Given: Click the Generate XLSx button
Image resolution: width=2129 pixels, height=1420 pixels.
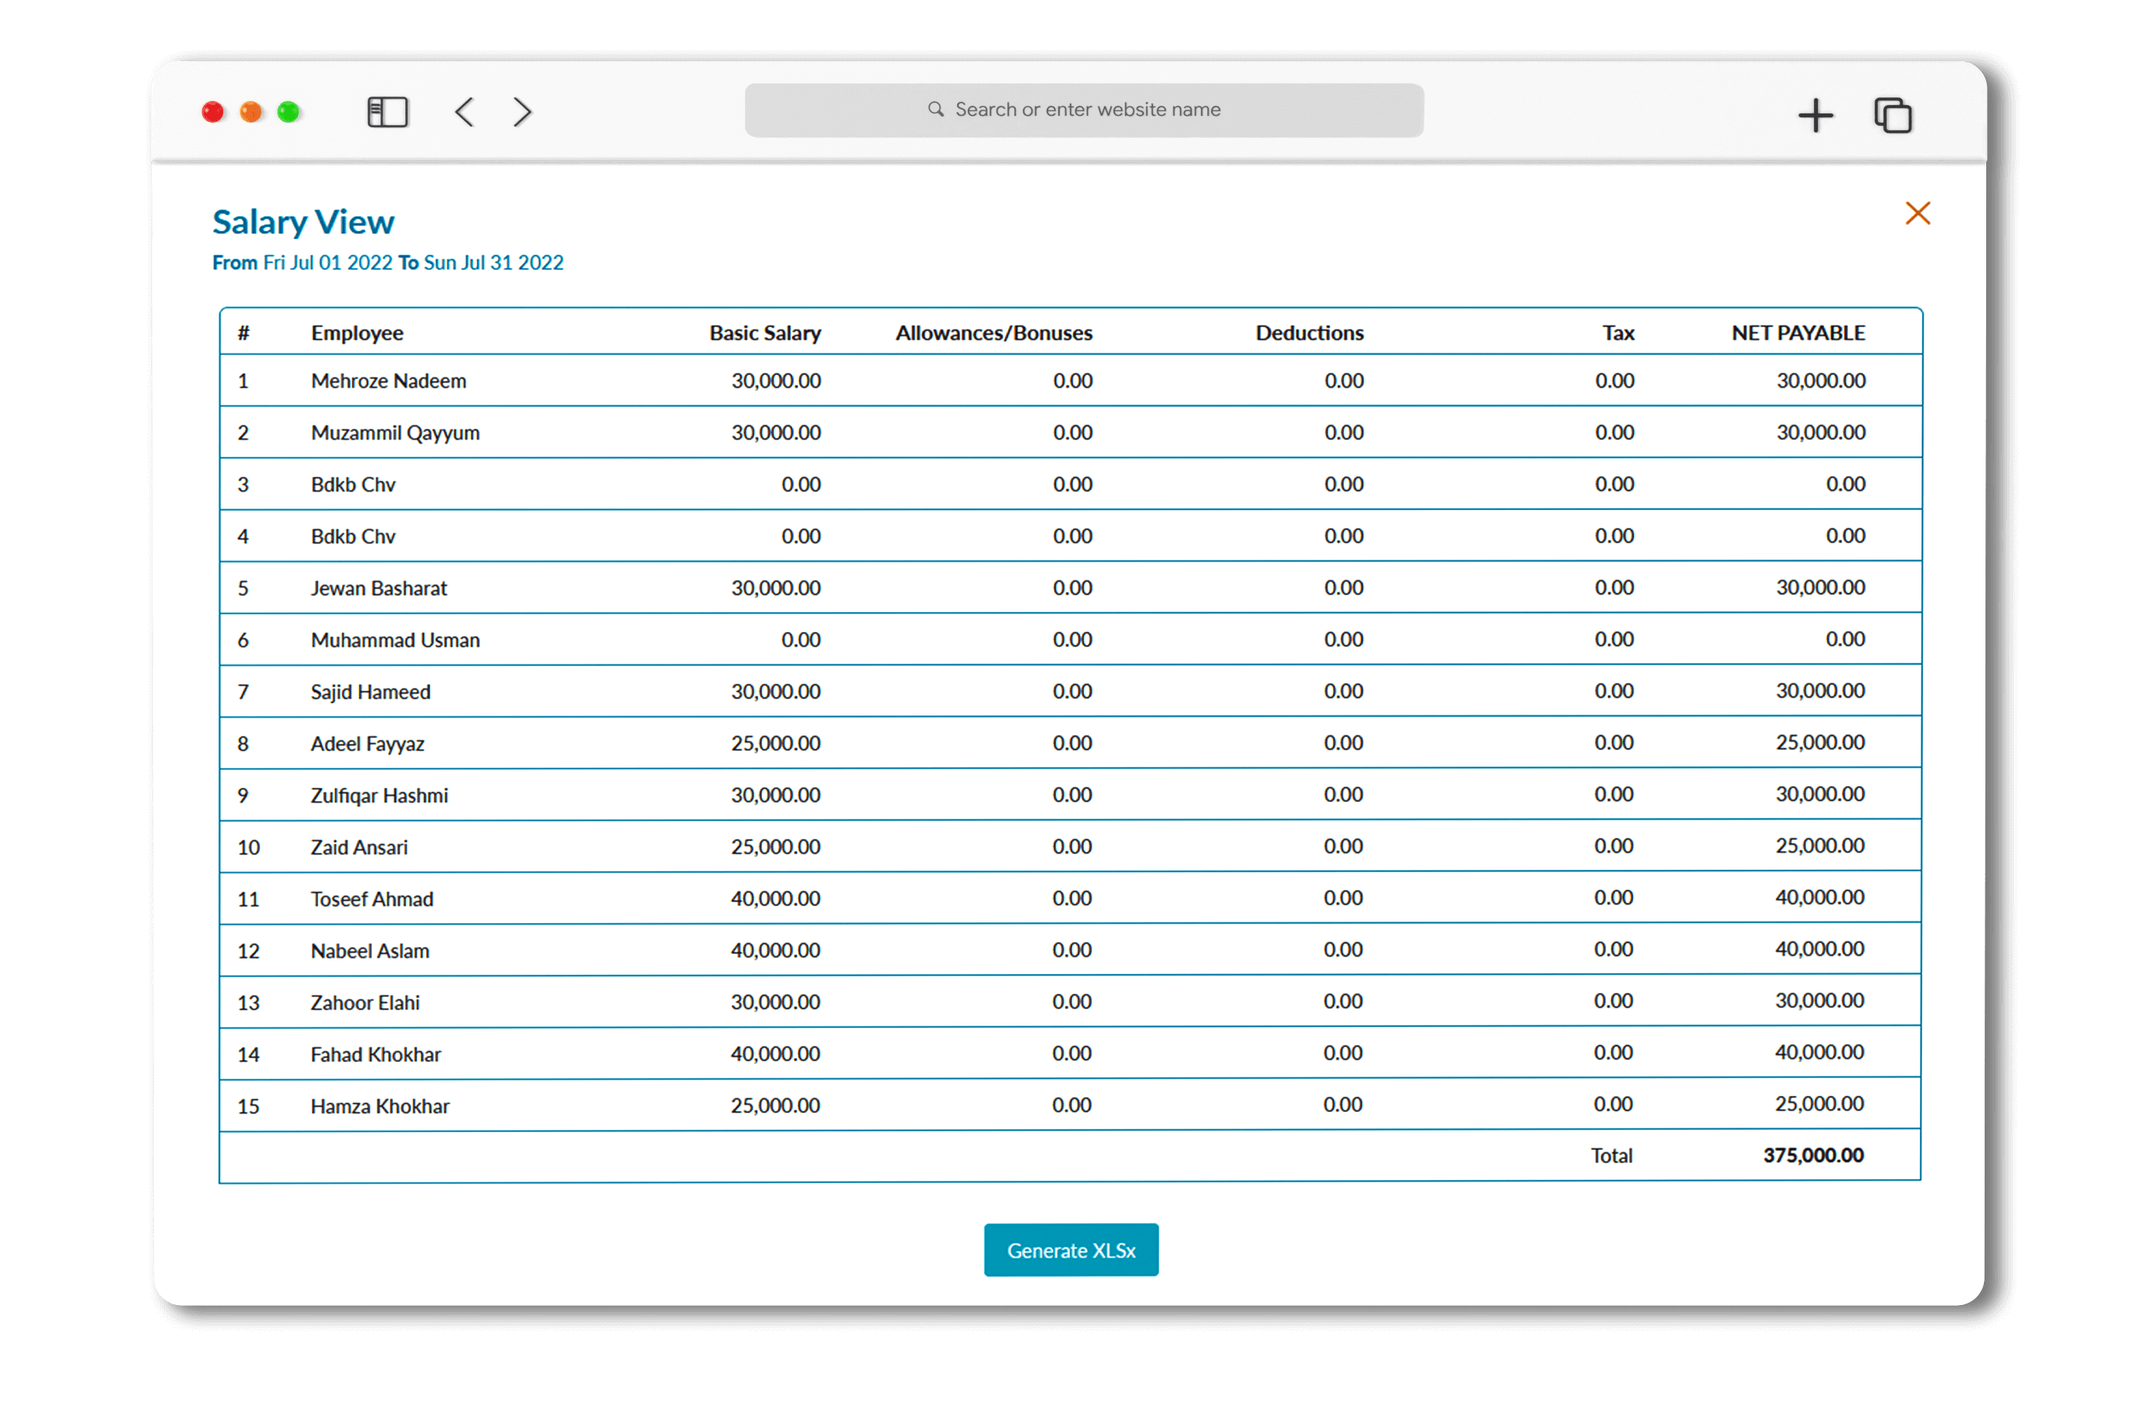Looking at the screenshot, I should tap(1071, 1249).
